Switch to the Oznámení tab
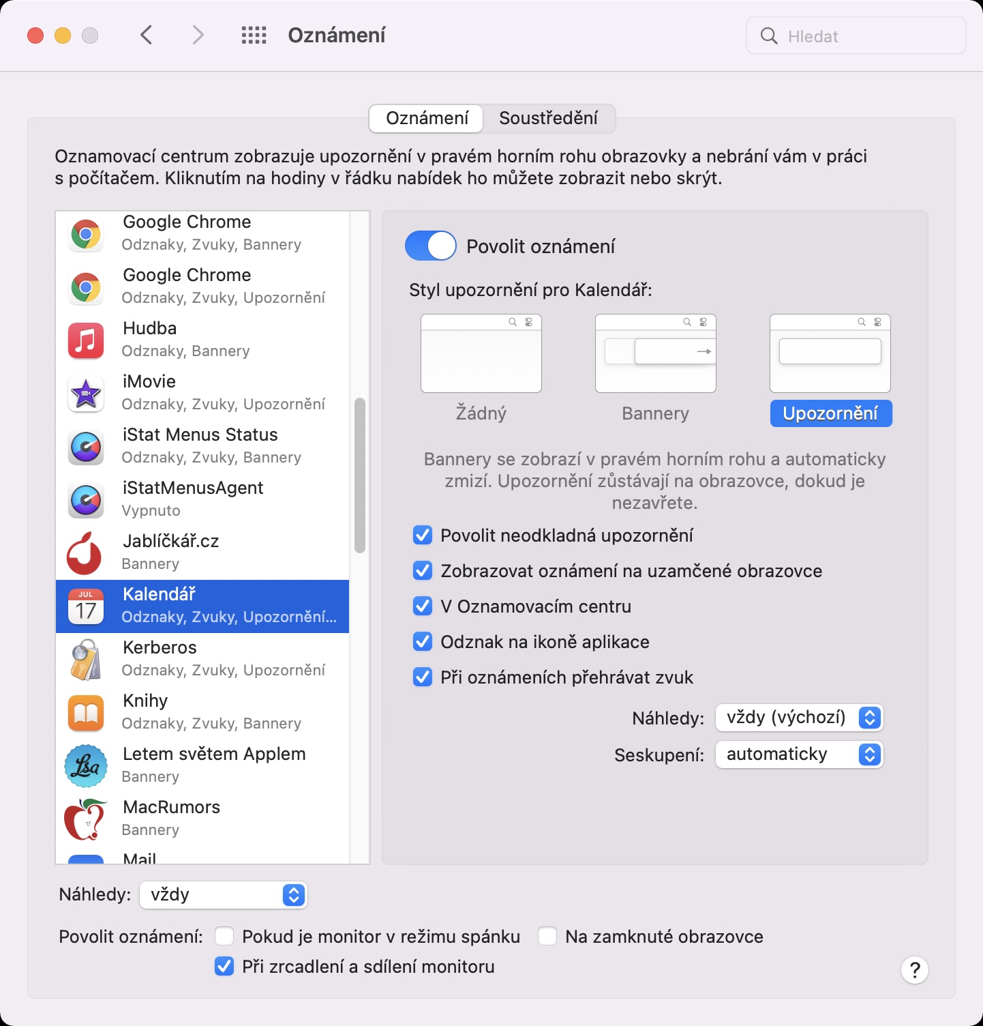 click(427, 118)
